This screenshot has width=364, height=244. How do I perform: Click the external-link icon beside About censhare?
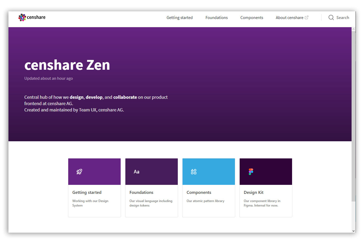[307, 17]
